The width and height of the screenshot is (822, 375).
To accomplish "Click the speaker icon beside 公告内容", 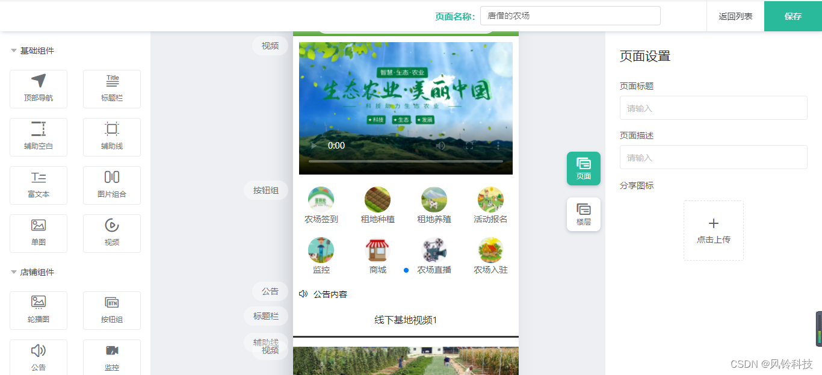I will click(x=303, y=294).
